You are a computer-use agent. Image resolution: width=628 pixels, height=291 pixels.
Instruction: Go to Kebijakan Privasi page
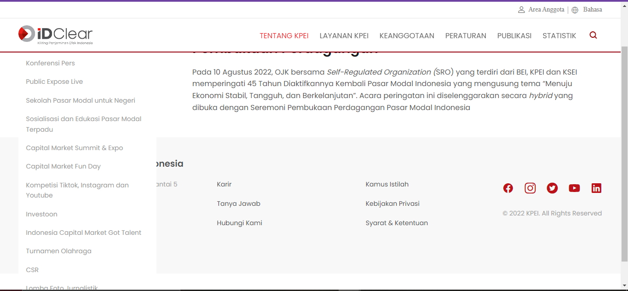(x=392, y=204)
